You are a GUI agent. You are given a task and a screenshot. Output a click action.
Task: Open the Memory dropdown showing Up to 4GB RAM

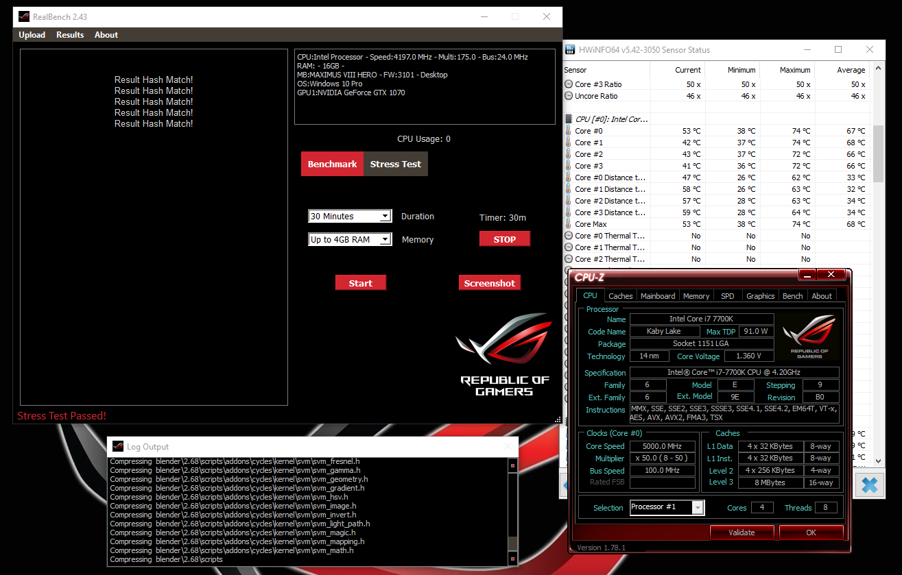tap(350, 240)
